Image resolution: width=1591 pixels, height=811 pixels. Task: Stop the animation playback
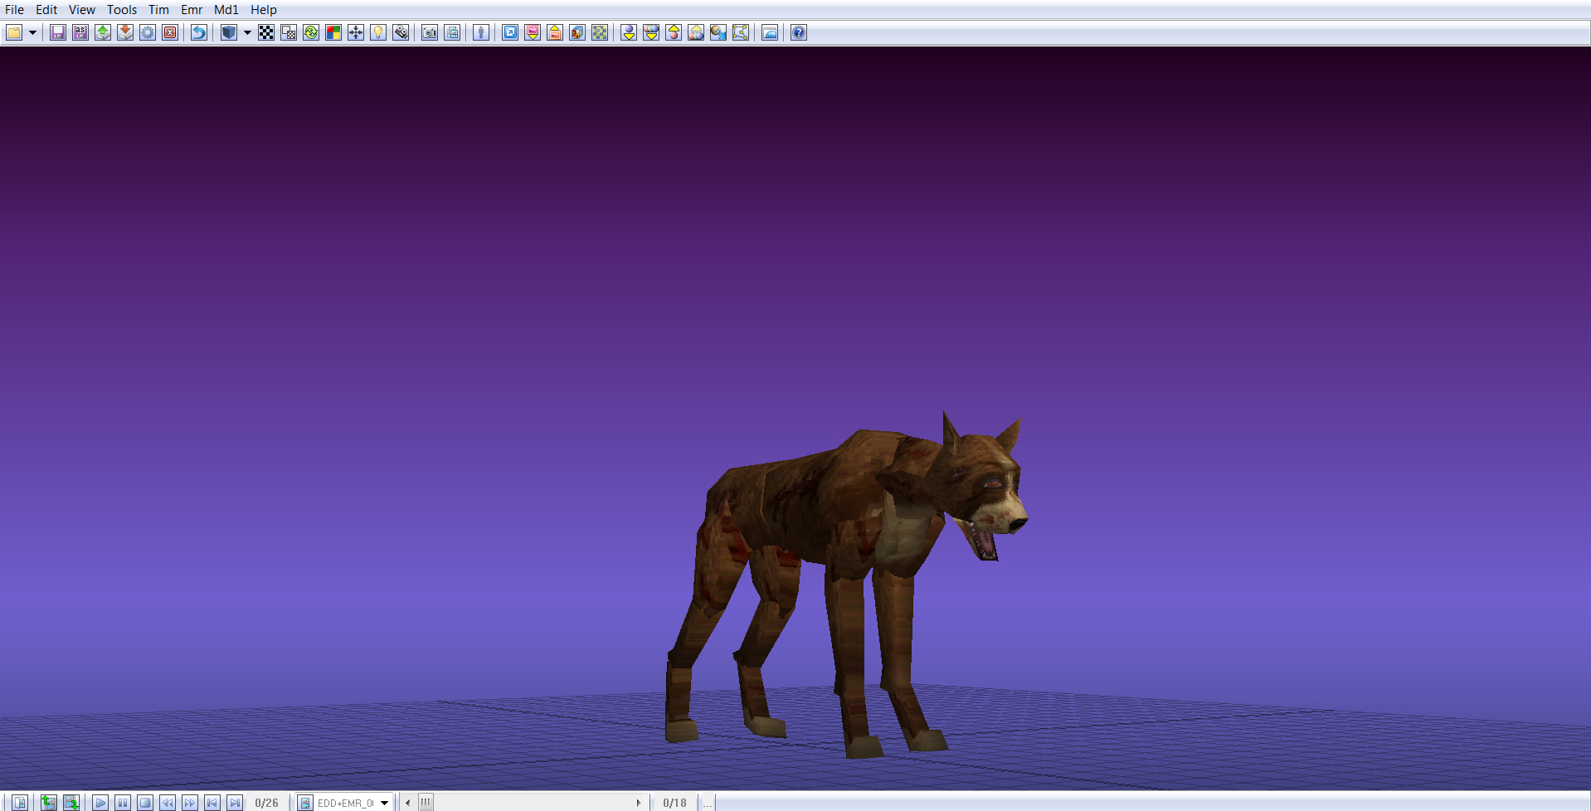tap(145, 803)
